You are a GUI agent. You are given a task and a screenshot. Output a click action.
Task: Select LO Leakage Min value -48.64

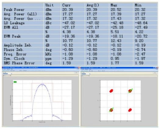tap(141, 23)
